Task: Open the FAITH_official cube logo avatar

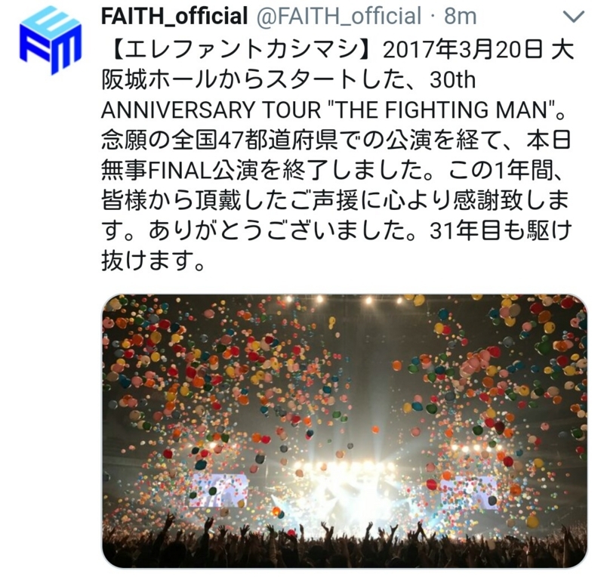Action: 51,40
